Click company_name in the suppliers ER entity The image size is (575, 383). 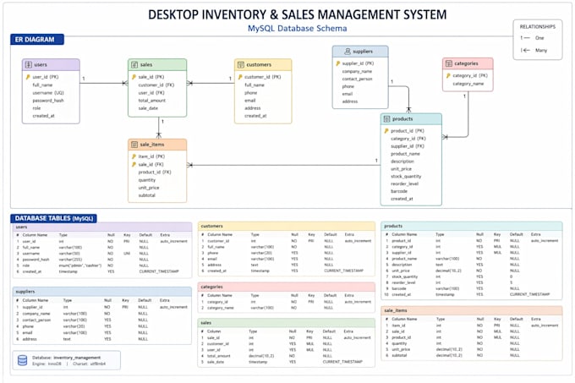click(x=357, y=72)
